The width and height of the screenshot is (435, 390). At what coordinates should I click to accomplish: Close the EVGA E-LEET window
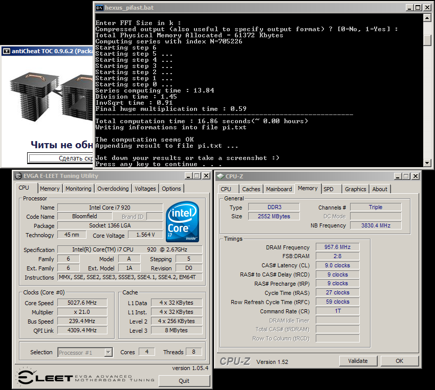point(206,176)
